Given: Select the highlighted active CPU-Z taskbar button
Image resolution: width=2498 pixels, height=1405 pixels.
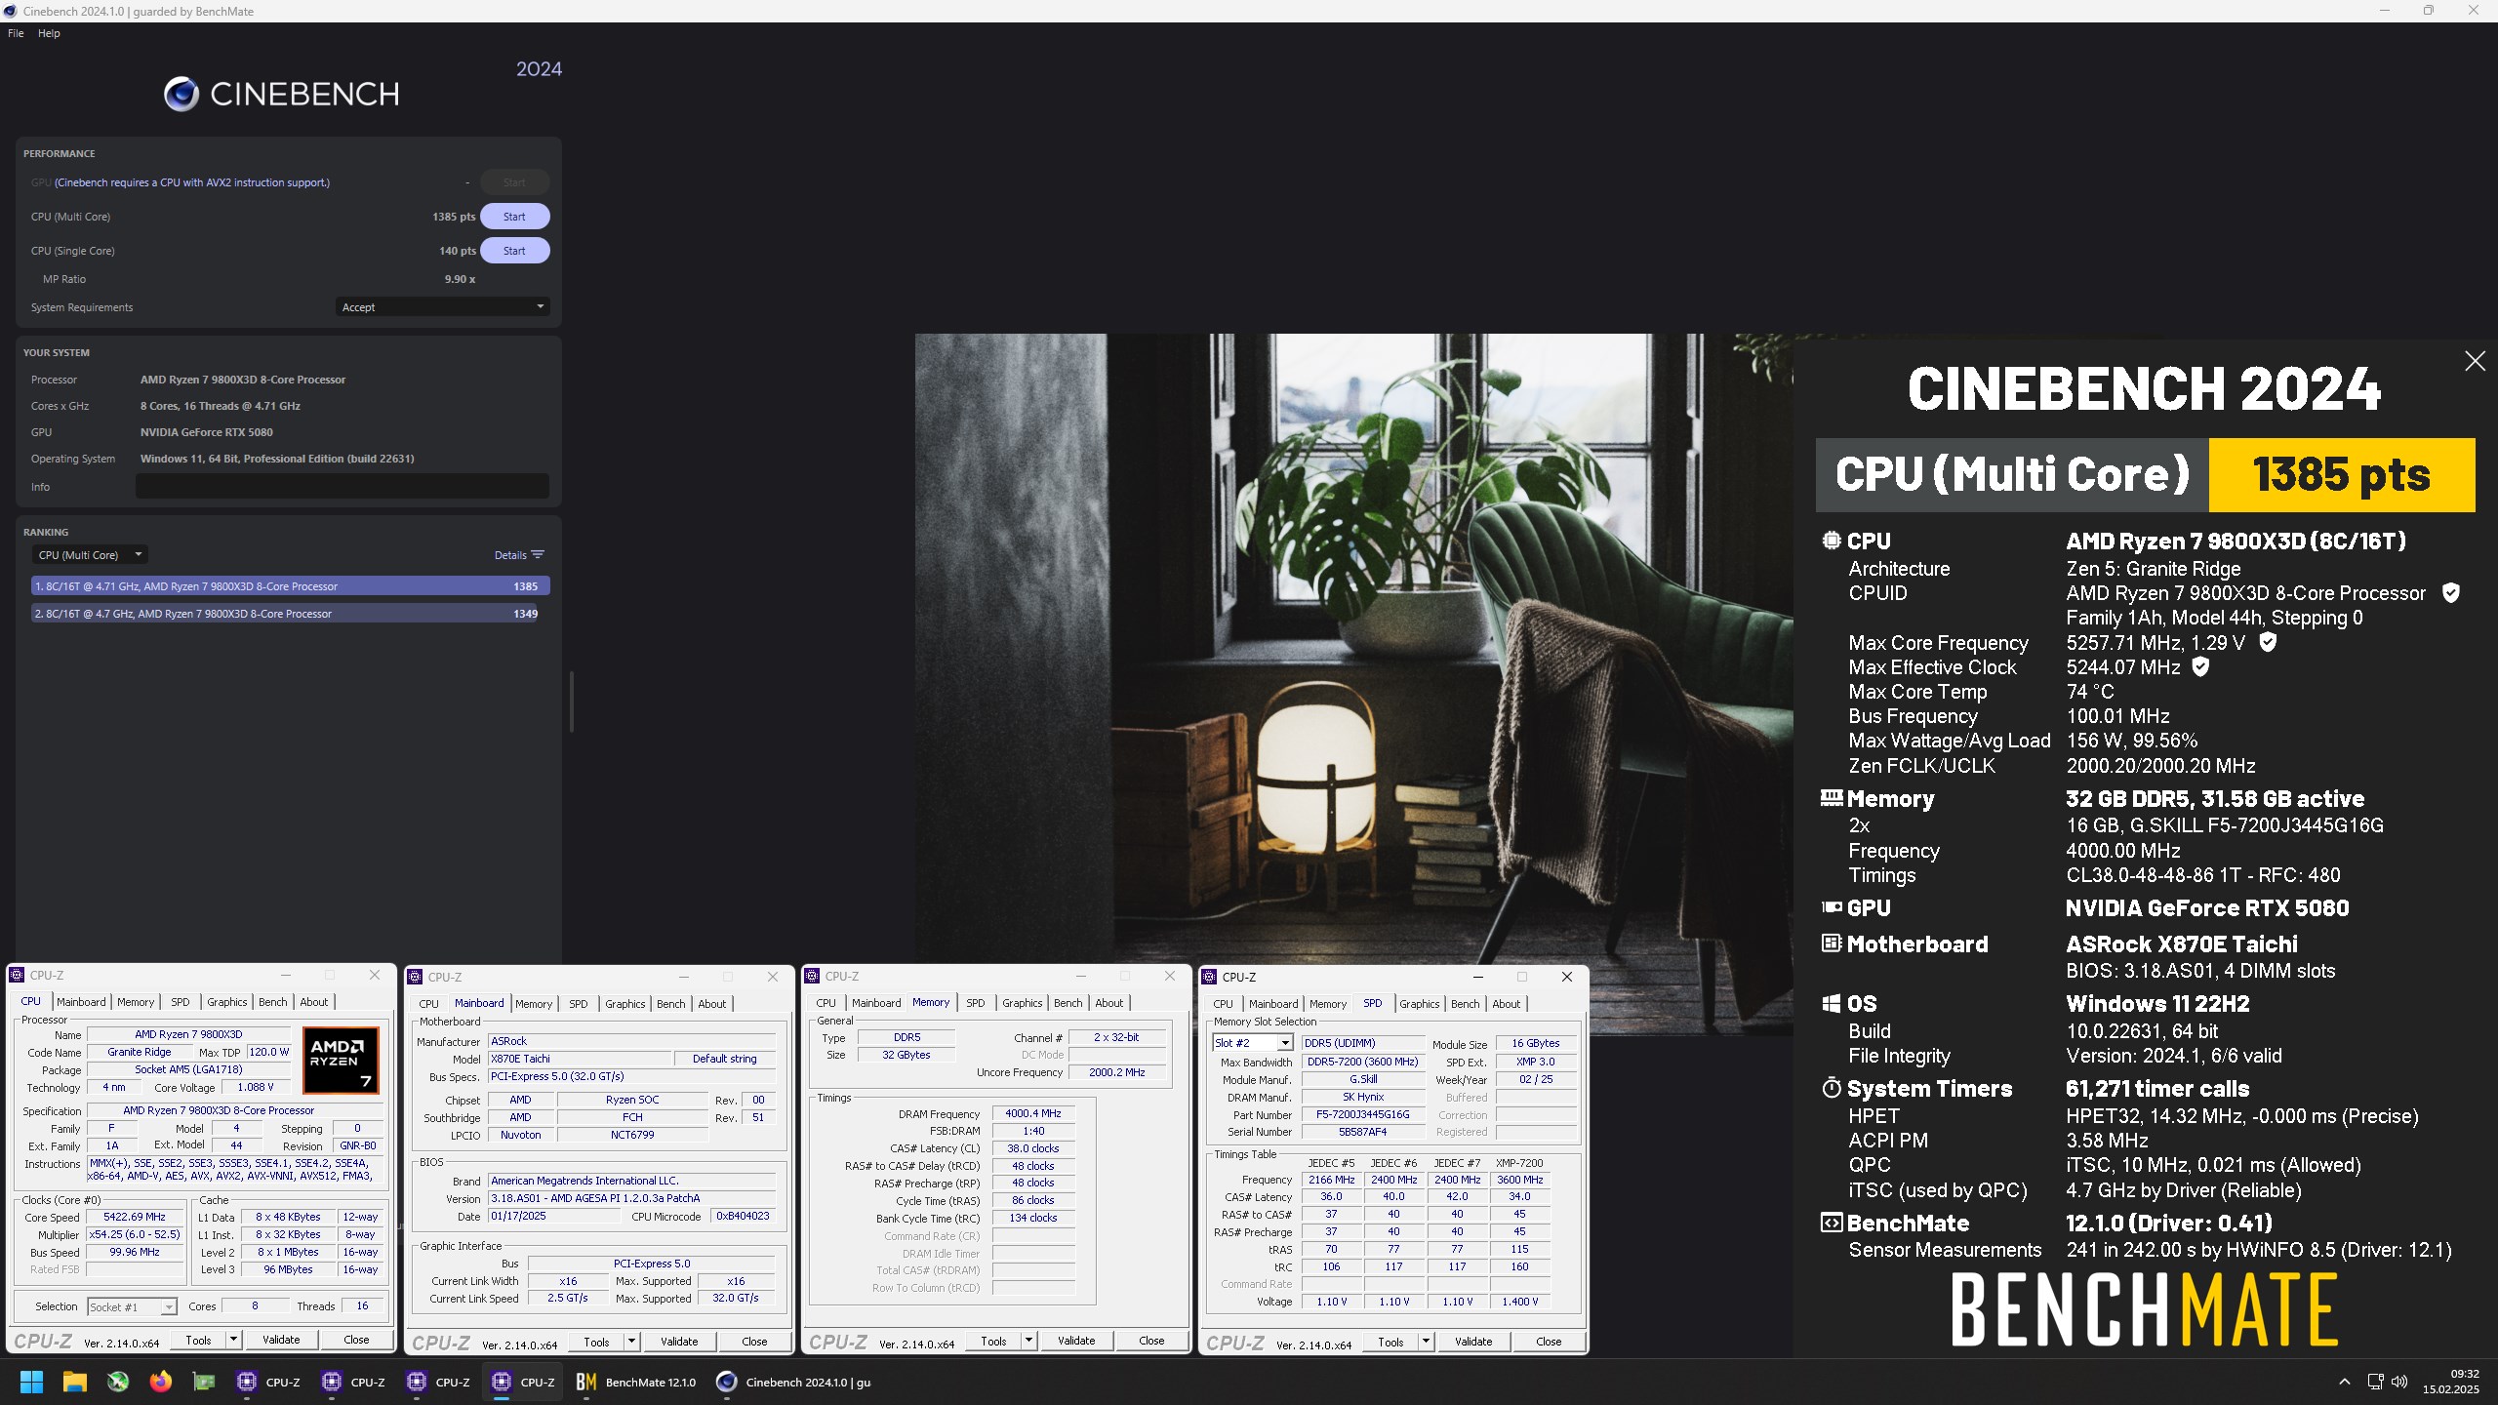Looking at the screenshot, I should 524,1382.
